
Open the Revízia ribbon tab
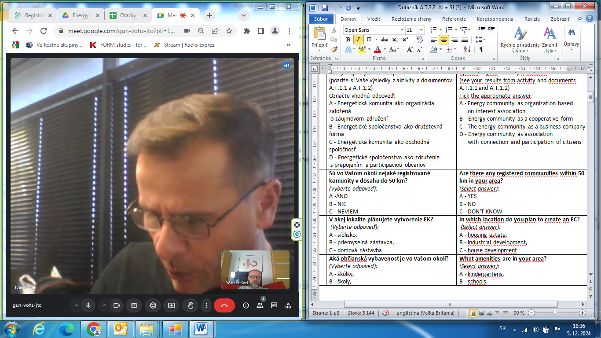click(x=532, y=19)
